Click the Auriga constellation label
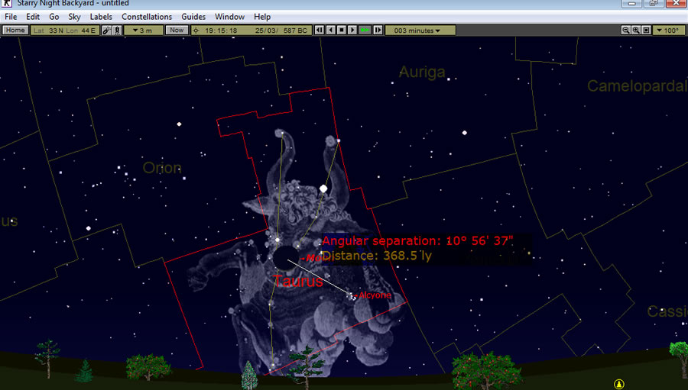Viewport: 688px width, 390px height. (422, 72)
